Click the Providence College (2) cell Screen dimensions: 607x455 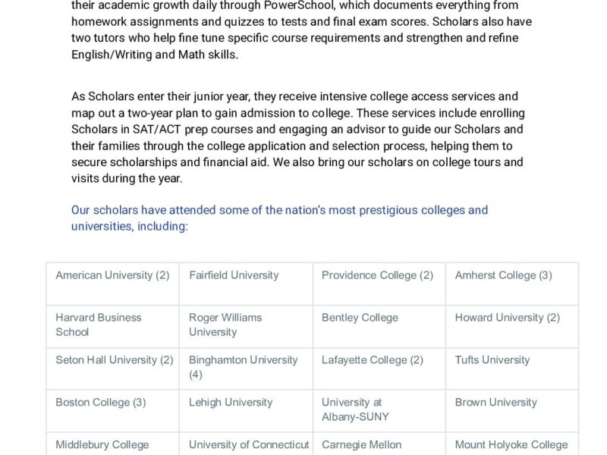377,275
